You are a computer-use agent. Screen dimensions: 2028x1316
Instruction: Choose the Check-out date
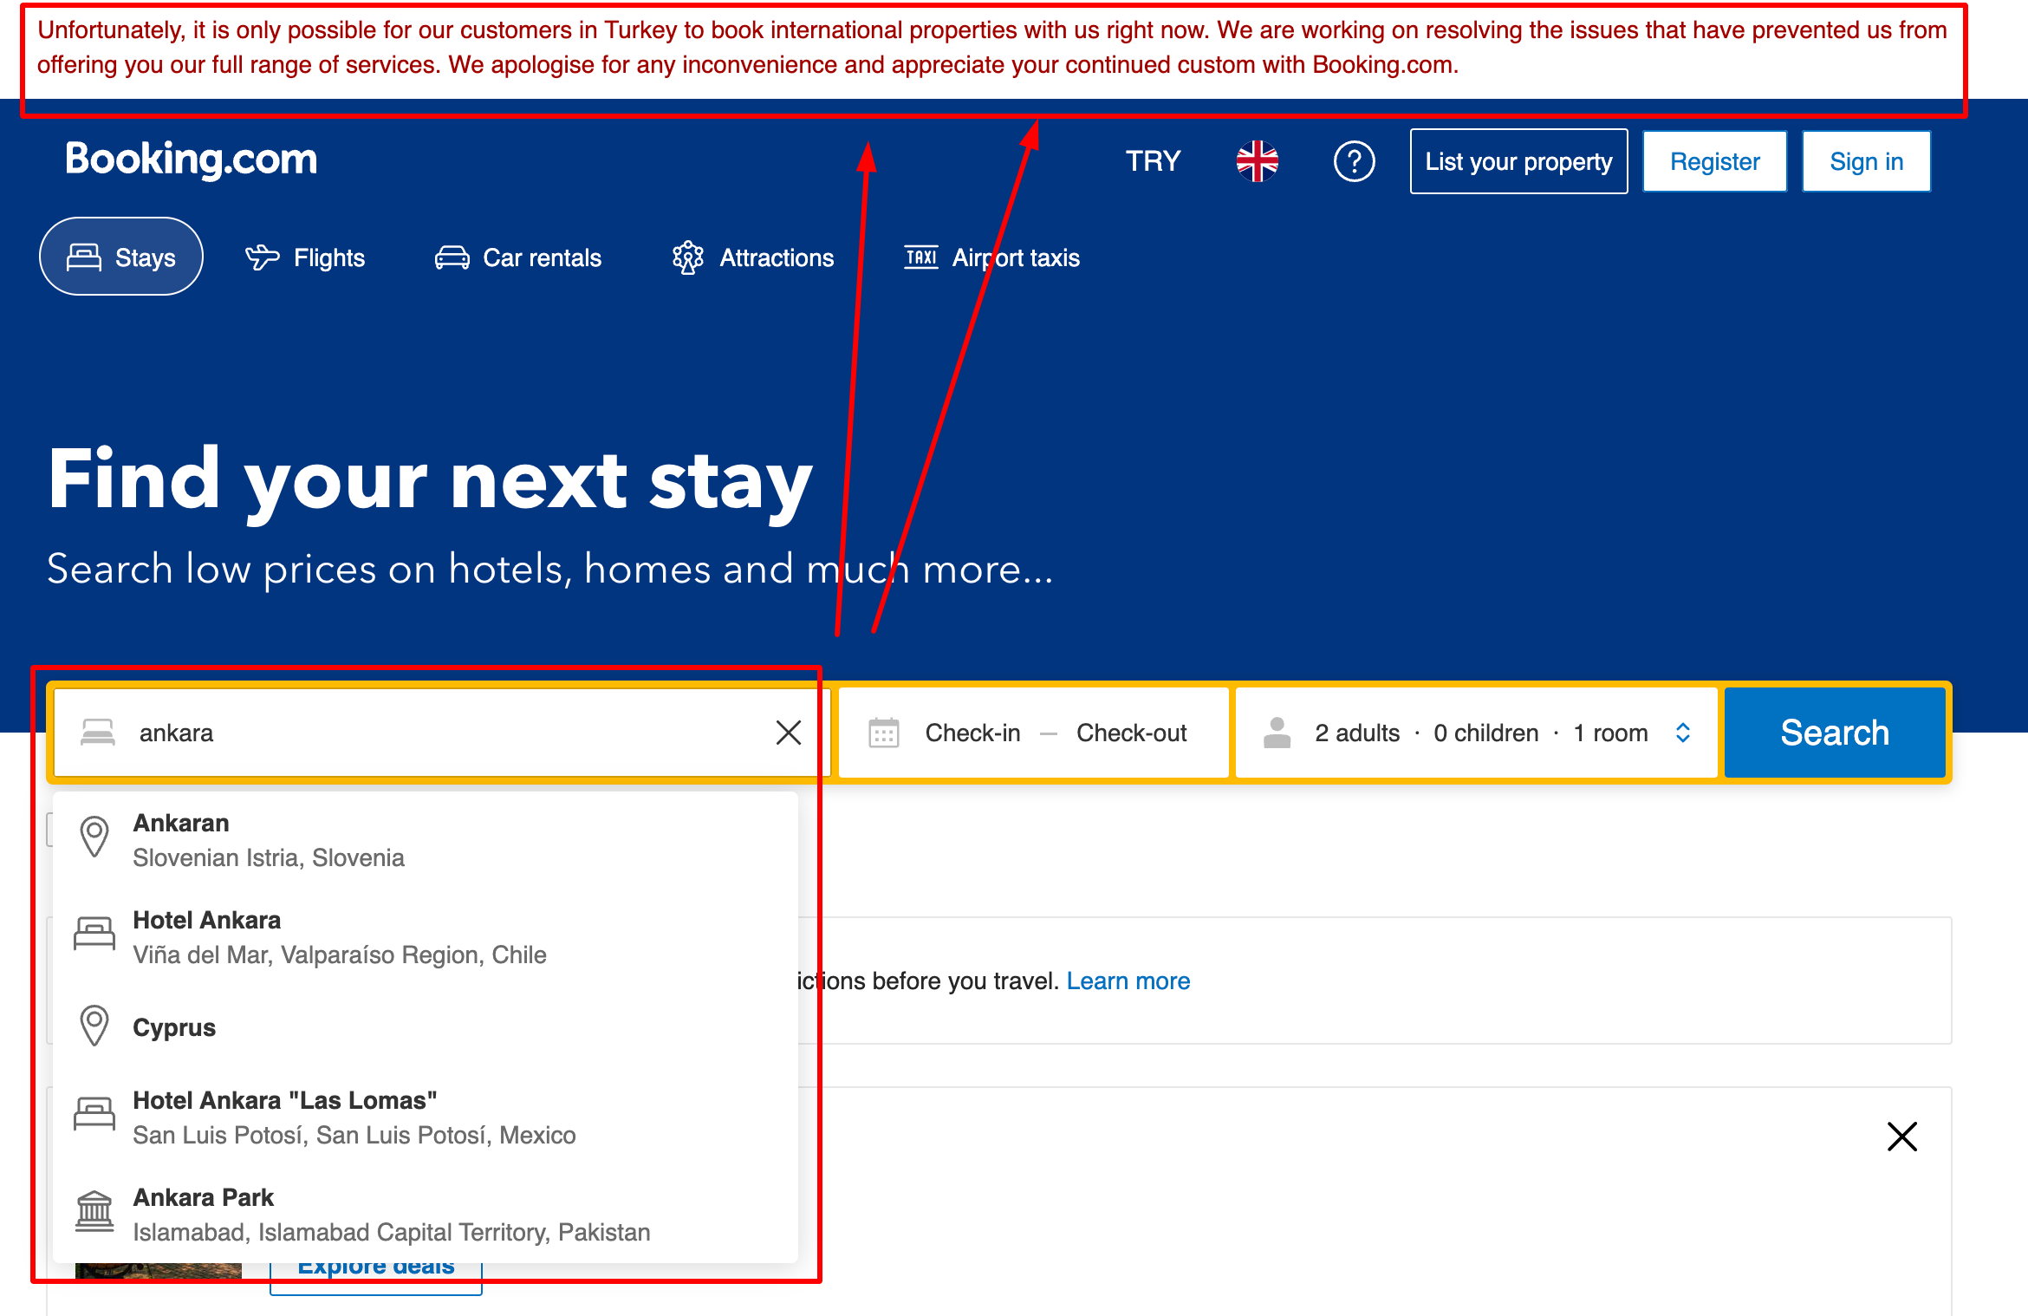pyautogui.click(x=1131, y=733)
